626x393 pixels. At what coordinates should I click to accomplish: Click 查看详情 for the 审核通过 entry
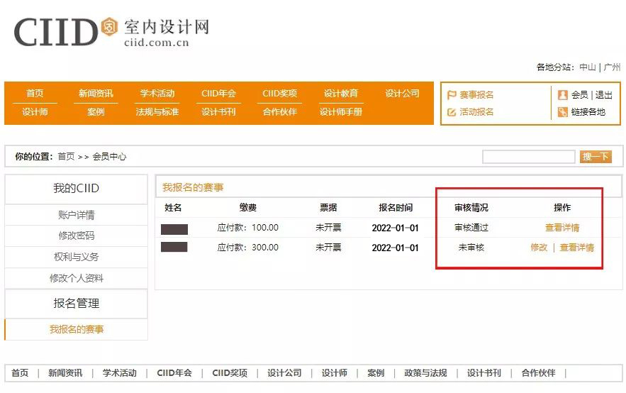tap(562, 228)
